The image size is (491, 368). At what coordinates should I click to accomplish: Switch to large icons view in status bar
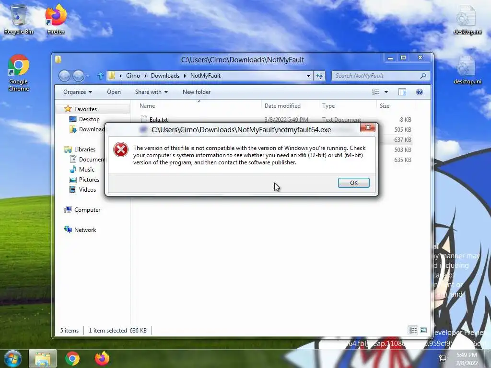(423, 330)
